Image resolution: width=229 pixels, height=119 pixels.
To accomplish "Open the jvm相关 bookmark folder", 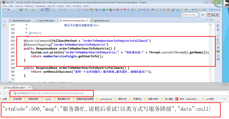I will tap(208, 99).
